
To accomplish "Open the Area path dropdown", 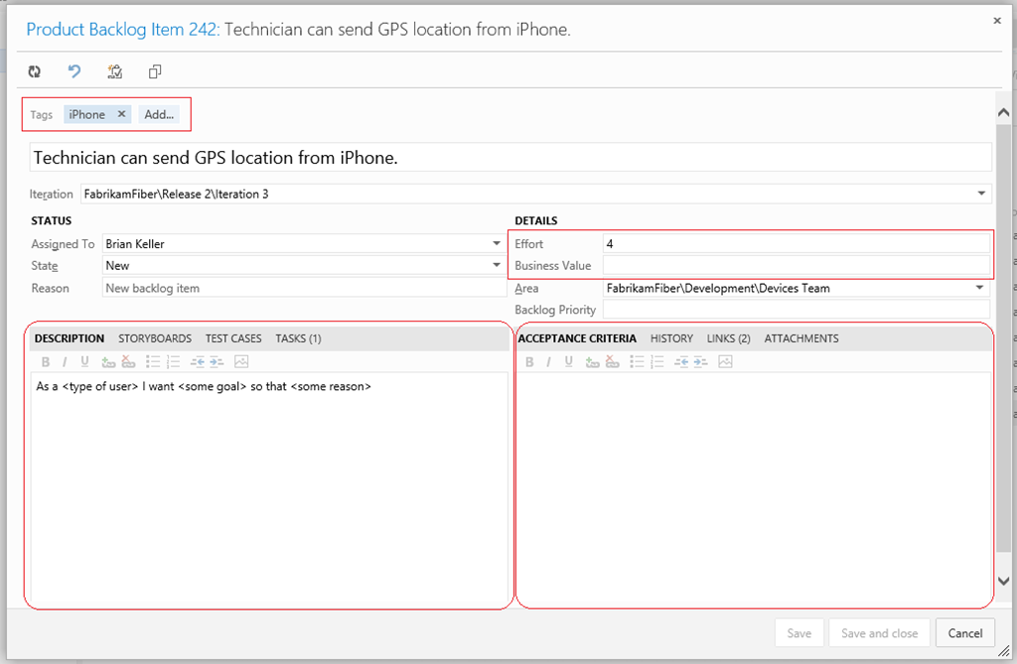I will pyautogui.click(x=981, y=288).
